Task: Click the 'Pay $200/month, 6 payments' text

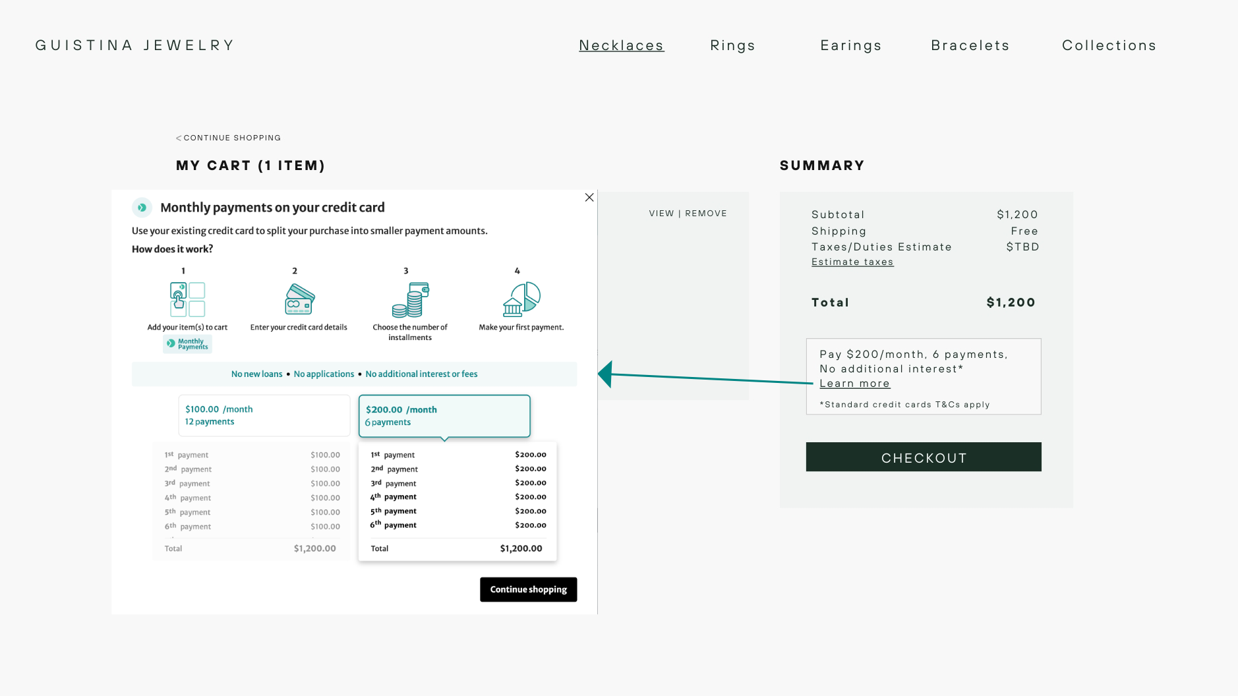Action: point(914,355)
